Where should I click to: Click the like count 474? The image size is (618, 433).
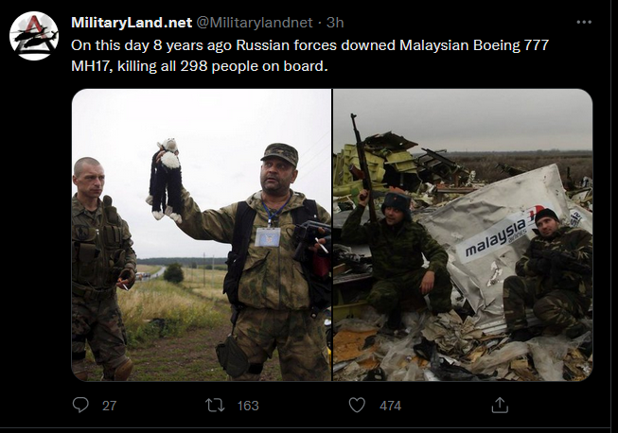pyautogui.click(x=390, y=406)
